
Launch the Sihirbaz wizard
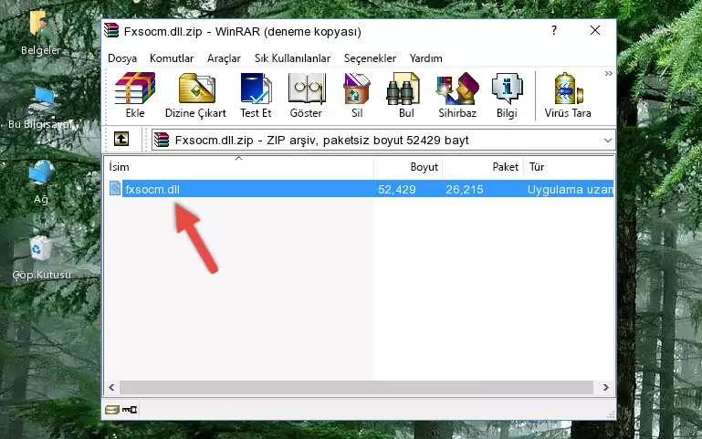pos(457,95)
